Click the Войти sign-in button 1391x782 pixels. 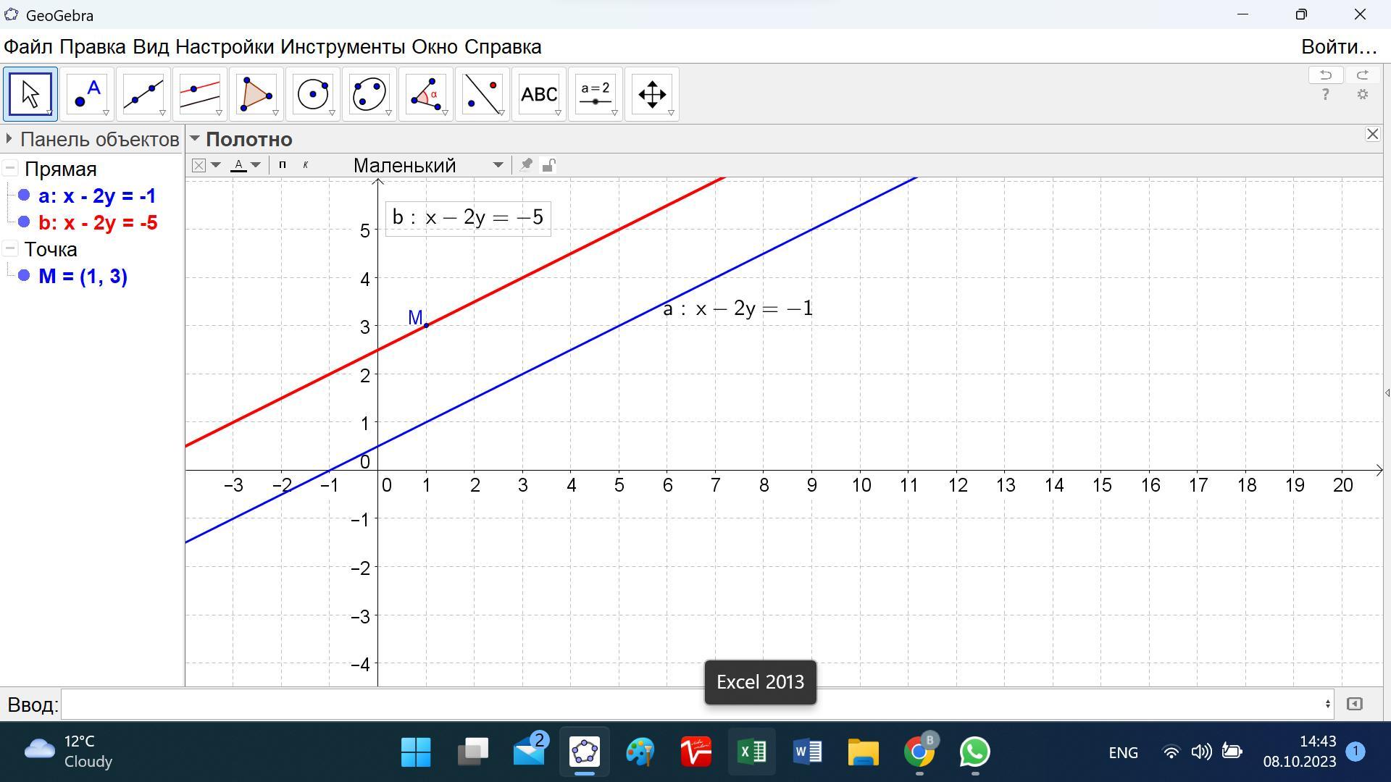pos(1338,47)
